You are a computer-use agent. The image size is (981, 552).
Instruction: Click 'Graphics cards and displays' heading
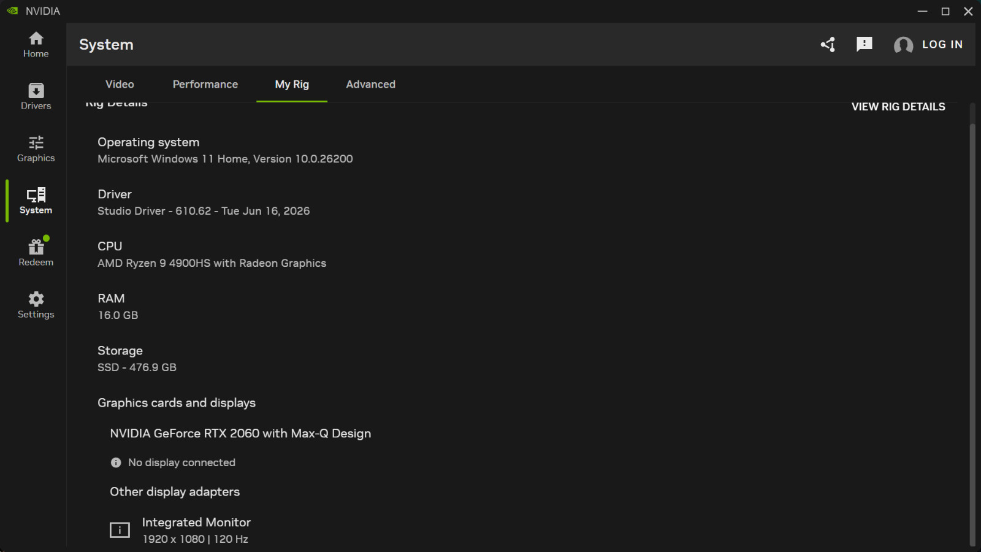pos(177,403)
